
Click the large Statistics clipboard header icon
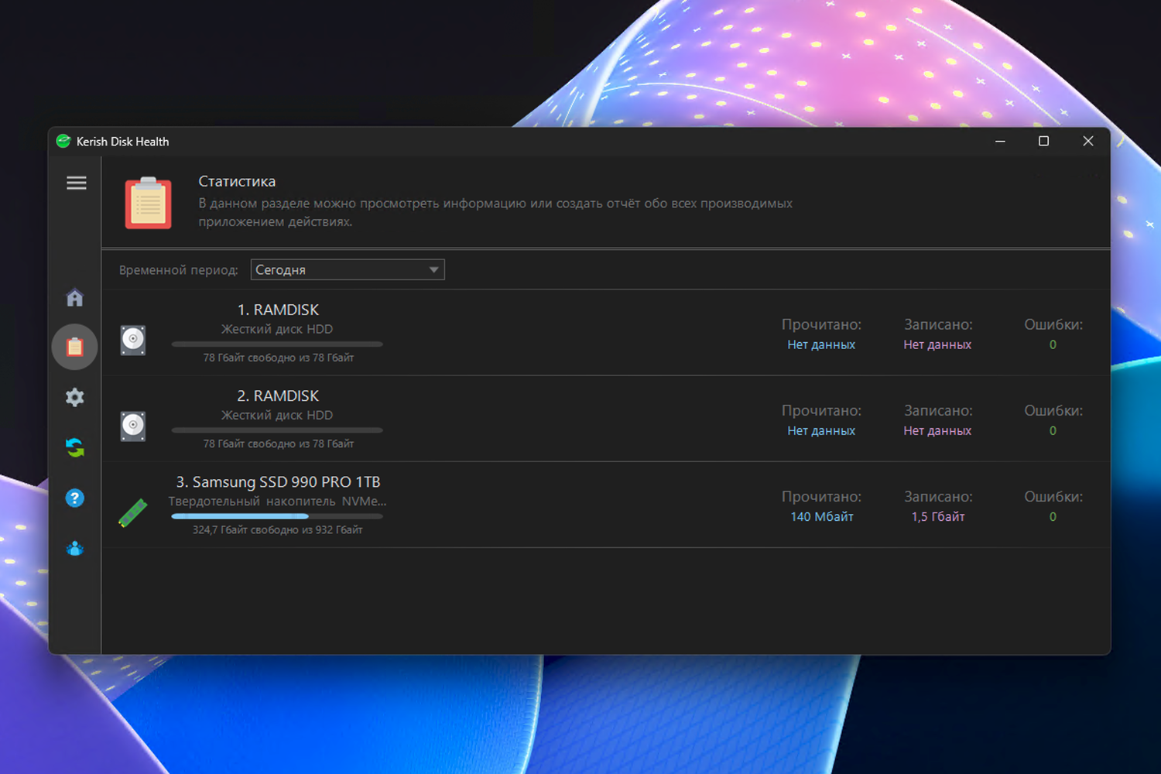click(149, 203)
